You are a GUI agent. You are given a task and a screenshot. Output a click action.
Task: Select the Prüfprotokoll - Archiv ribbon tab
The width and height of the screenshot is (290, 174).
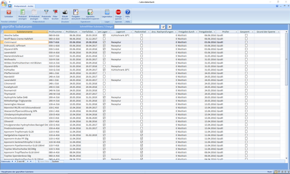24,6
